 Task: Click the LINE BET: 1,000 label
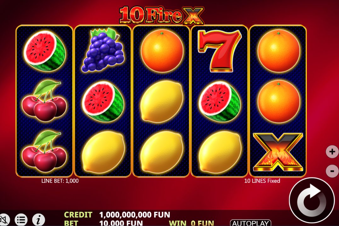pos(60,181)
